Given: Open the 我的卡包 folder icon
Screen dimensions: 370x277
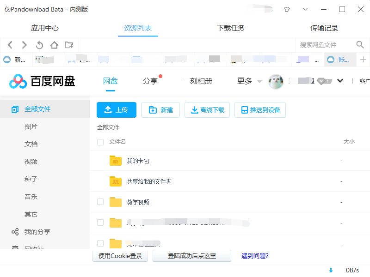Looking at the screenshot, I should point(116,161).
